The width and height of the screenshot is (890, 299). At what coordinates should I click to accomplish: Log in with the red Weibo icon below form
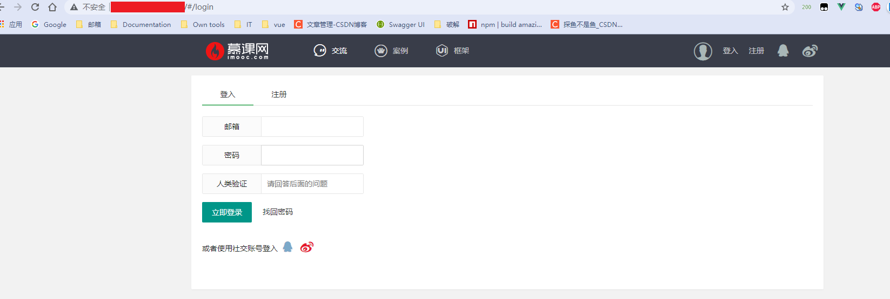306,247
